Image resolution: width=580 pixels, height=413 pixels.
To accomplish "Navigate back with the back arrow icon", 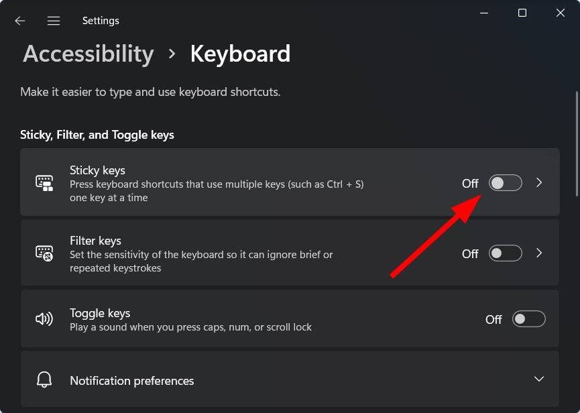I will click(19, 21).
